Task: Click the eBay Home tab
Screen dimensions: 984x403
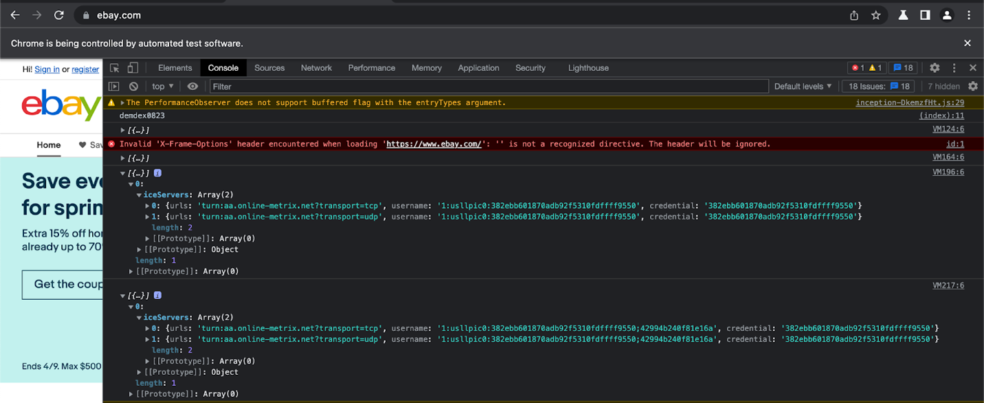Action: pos(49,145)
